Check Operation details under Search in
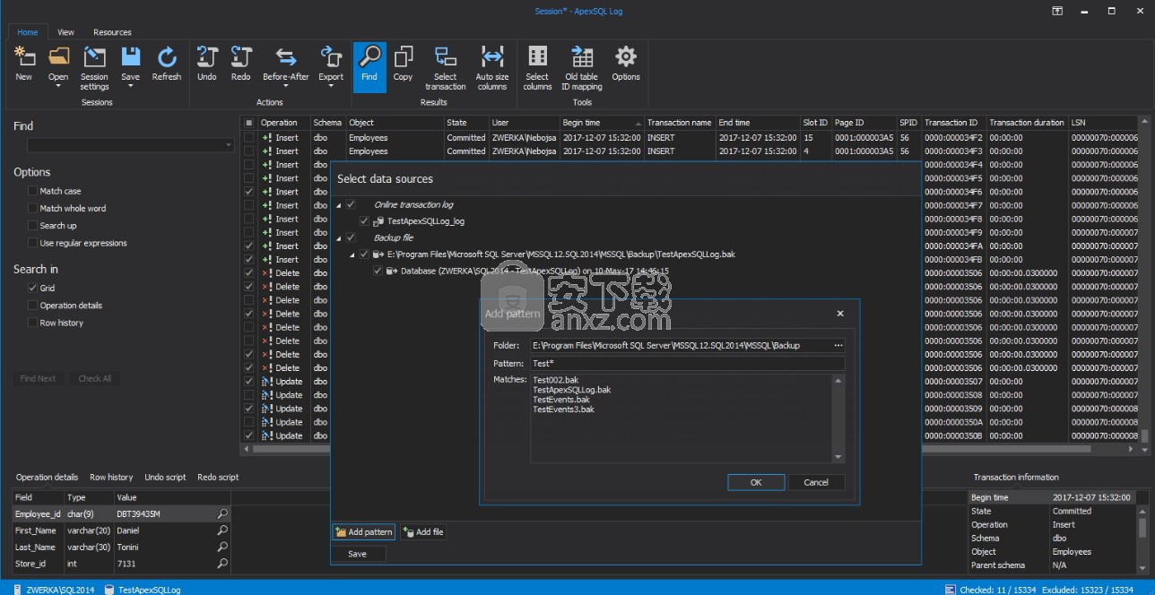Viewport: 1155px width, 595px height. [x=32, y=306]
